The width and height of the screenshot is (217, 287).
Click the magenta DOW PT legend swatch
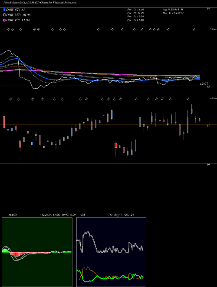coord(4,20)
